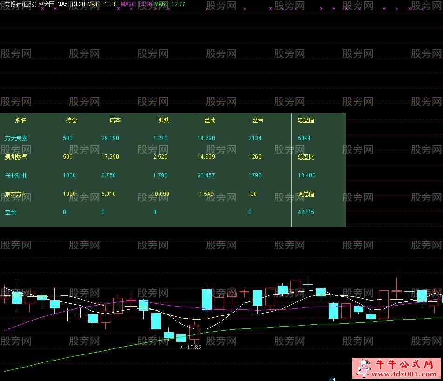
Task: Click the 空余 row label
Action: click(10, 212)
